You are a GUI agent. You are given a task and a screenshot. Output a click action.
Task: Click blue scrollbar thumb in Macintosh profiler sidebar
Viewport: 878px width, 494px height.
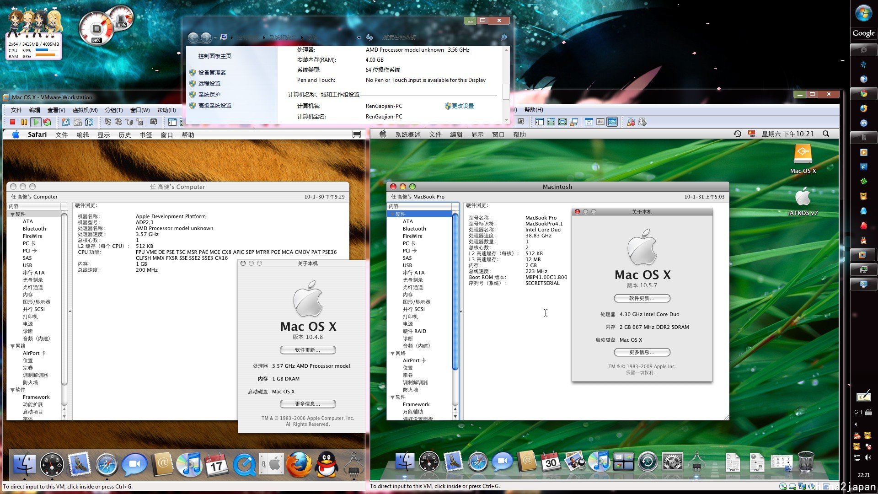(455, 291)
